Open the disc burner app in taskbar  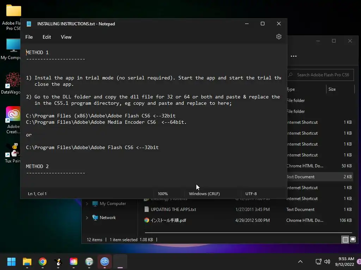click(x=89, y=262)
